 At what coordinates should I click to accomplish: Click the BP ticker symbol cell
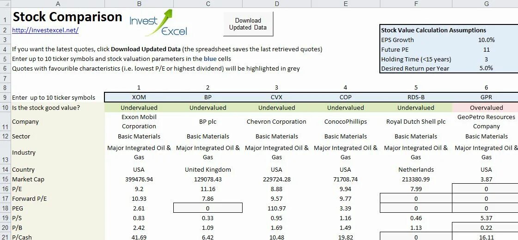tap(208, 97)
